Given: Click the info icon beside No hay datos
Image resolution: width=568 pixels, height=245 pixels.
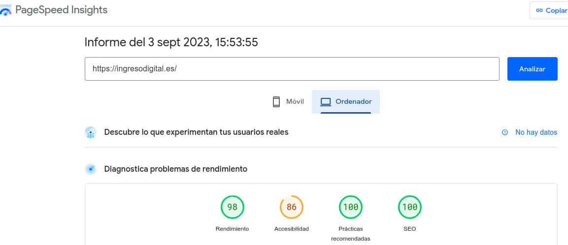Looking at the screenshot, I should coord(504,132).
